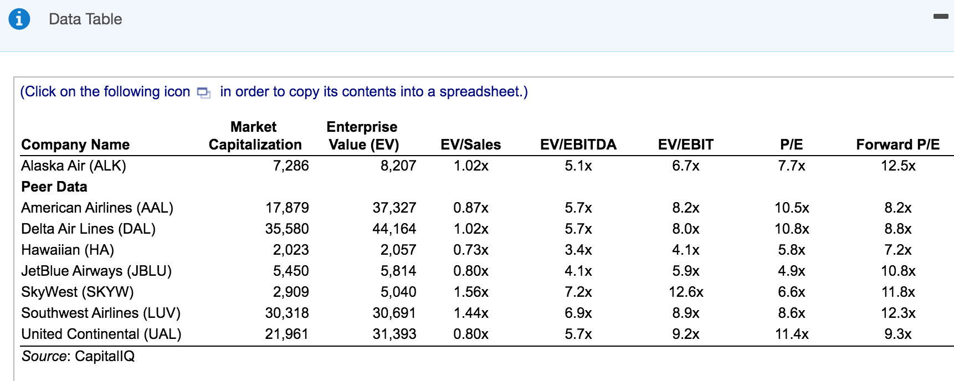The width and height of the screenshot is (954, 381).
Task: Click Hawaiian EV/Sales value 0.73x
Action: (471, 250)
